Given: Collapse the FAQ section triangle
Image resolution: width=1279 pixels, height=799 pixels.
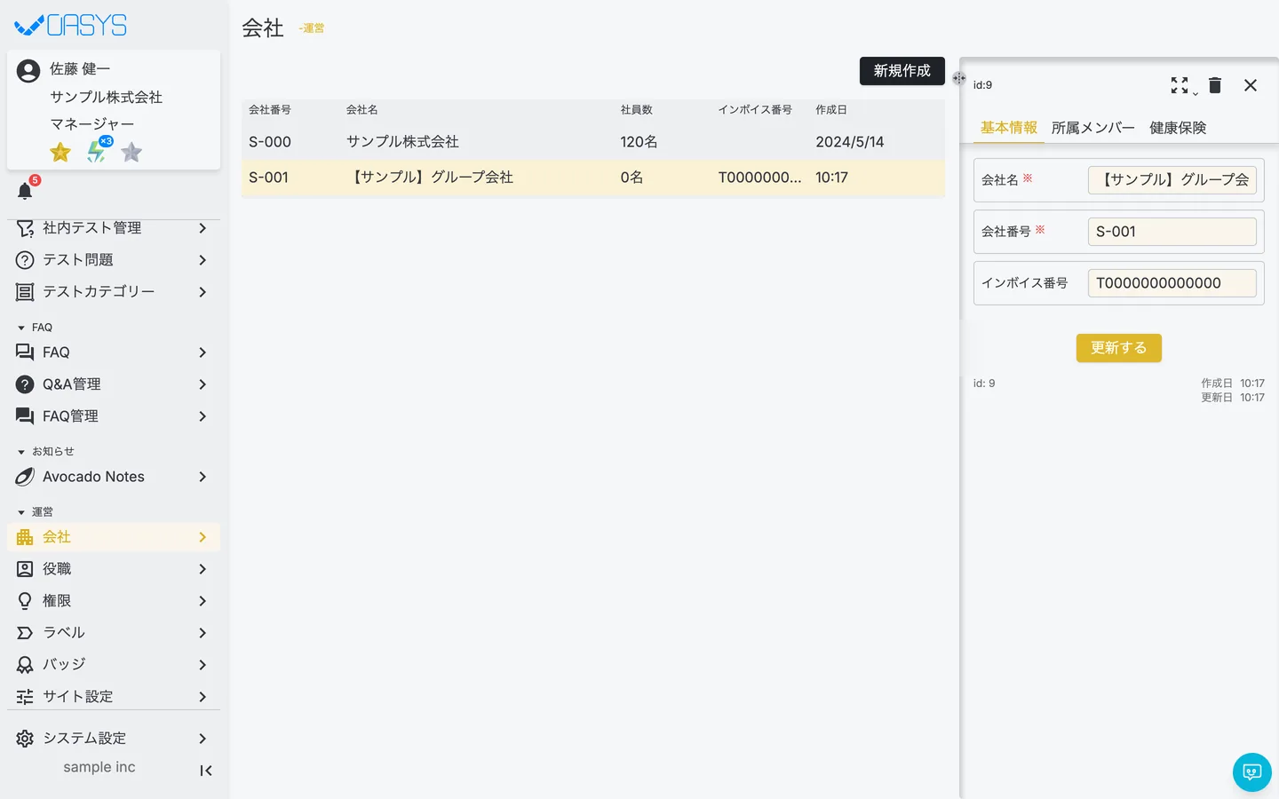Looking at the screenshot, I should 21,328.
